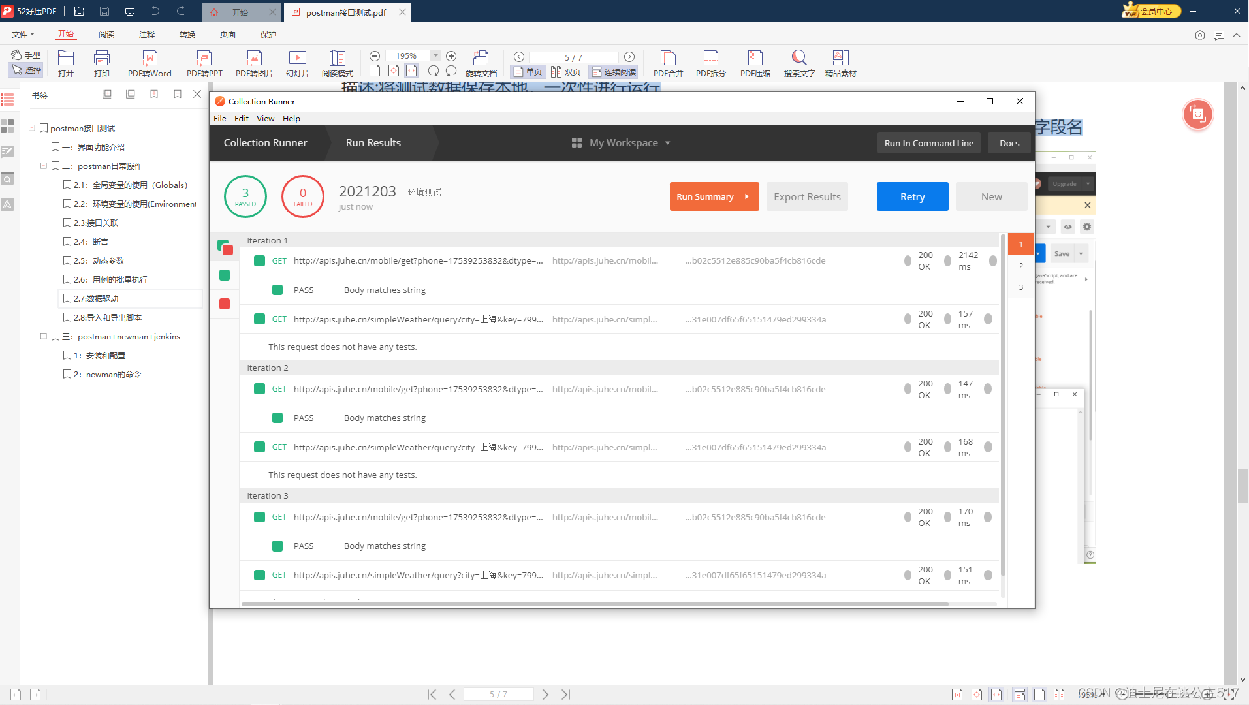Open the PDF压缩 compress tool

coord(755,63)
